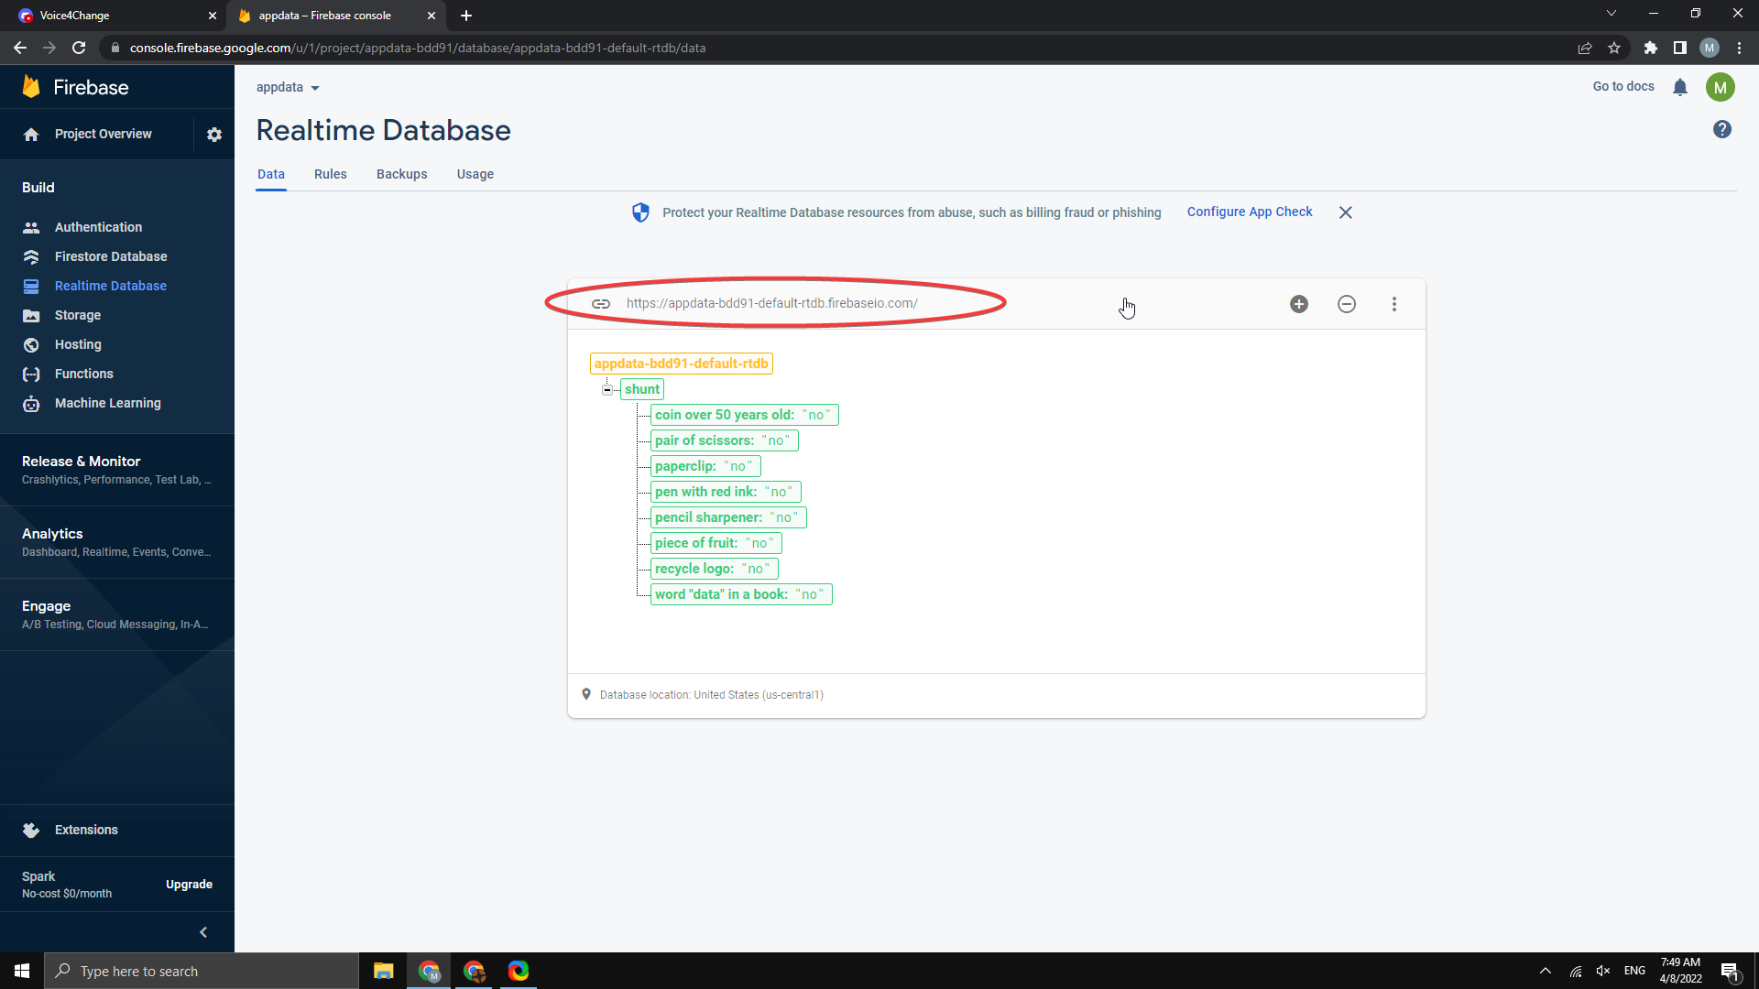
Task: Click the notifications bell icon
Action: 1680,87
